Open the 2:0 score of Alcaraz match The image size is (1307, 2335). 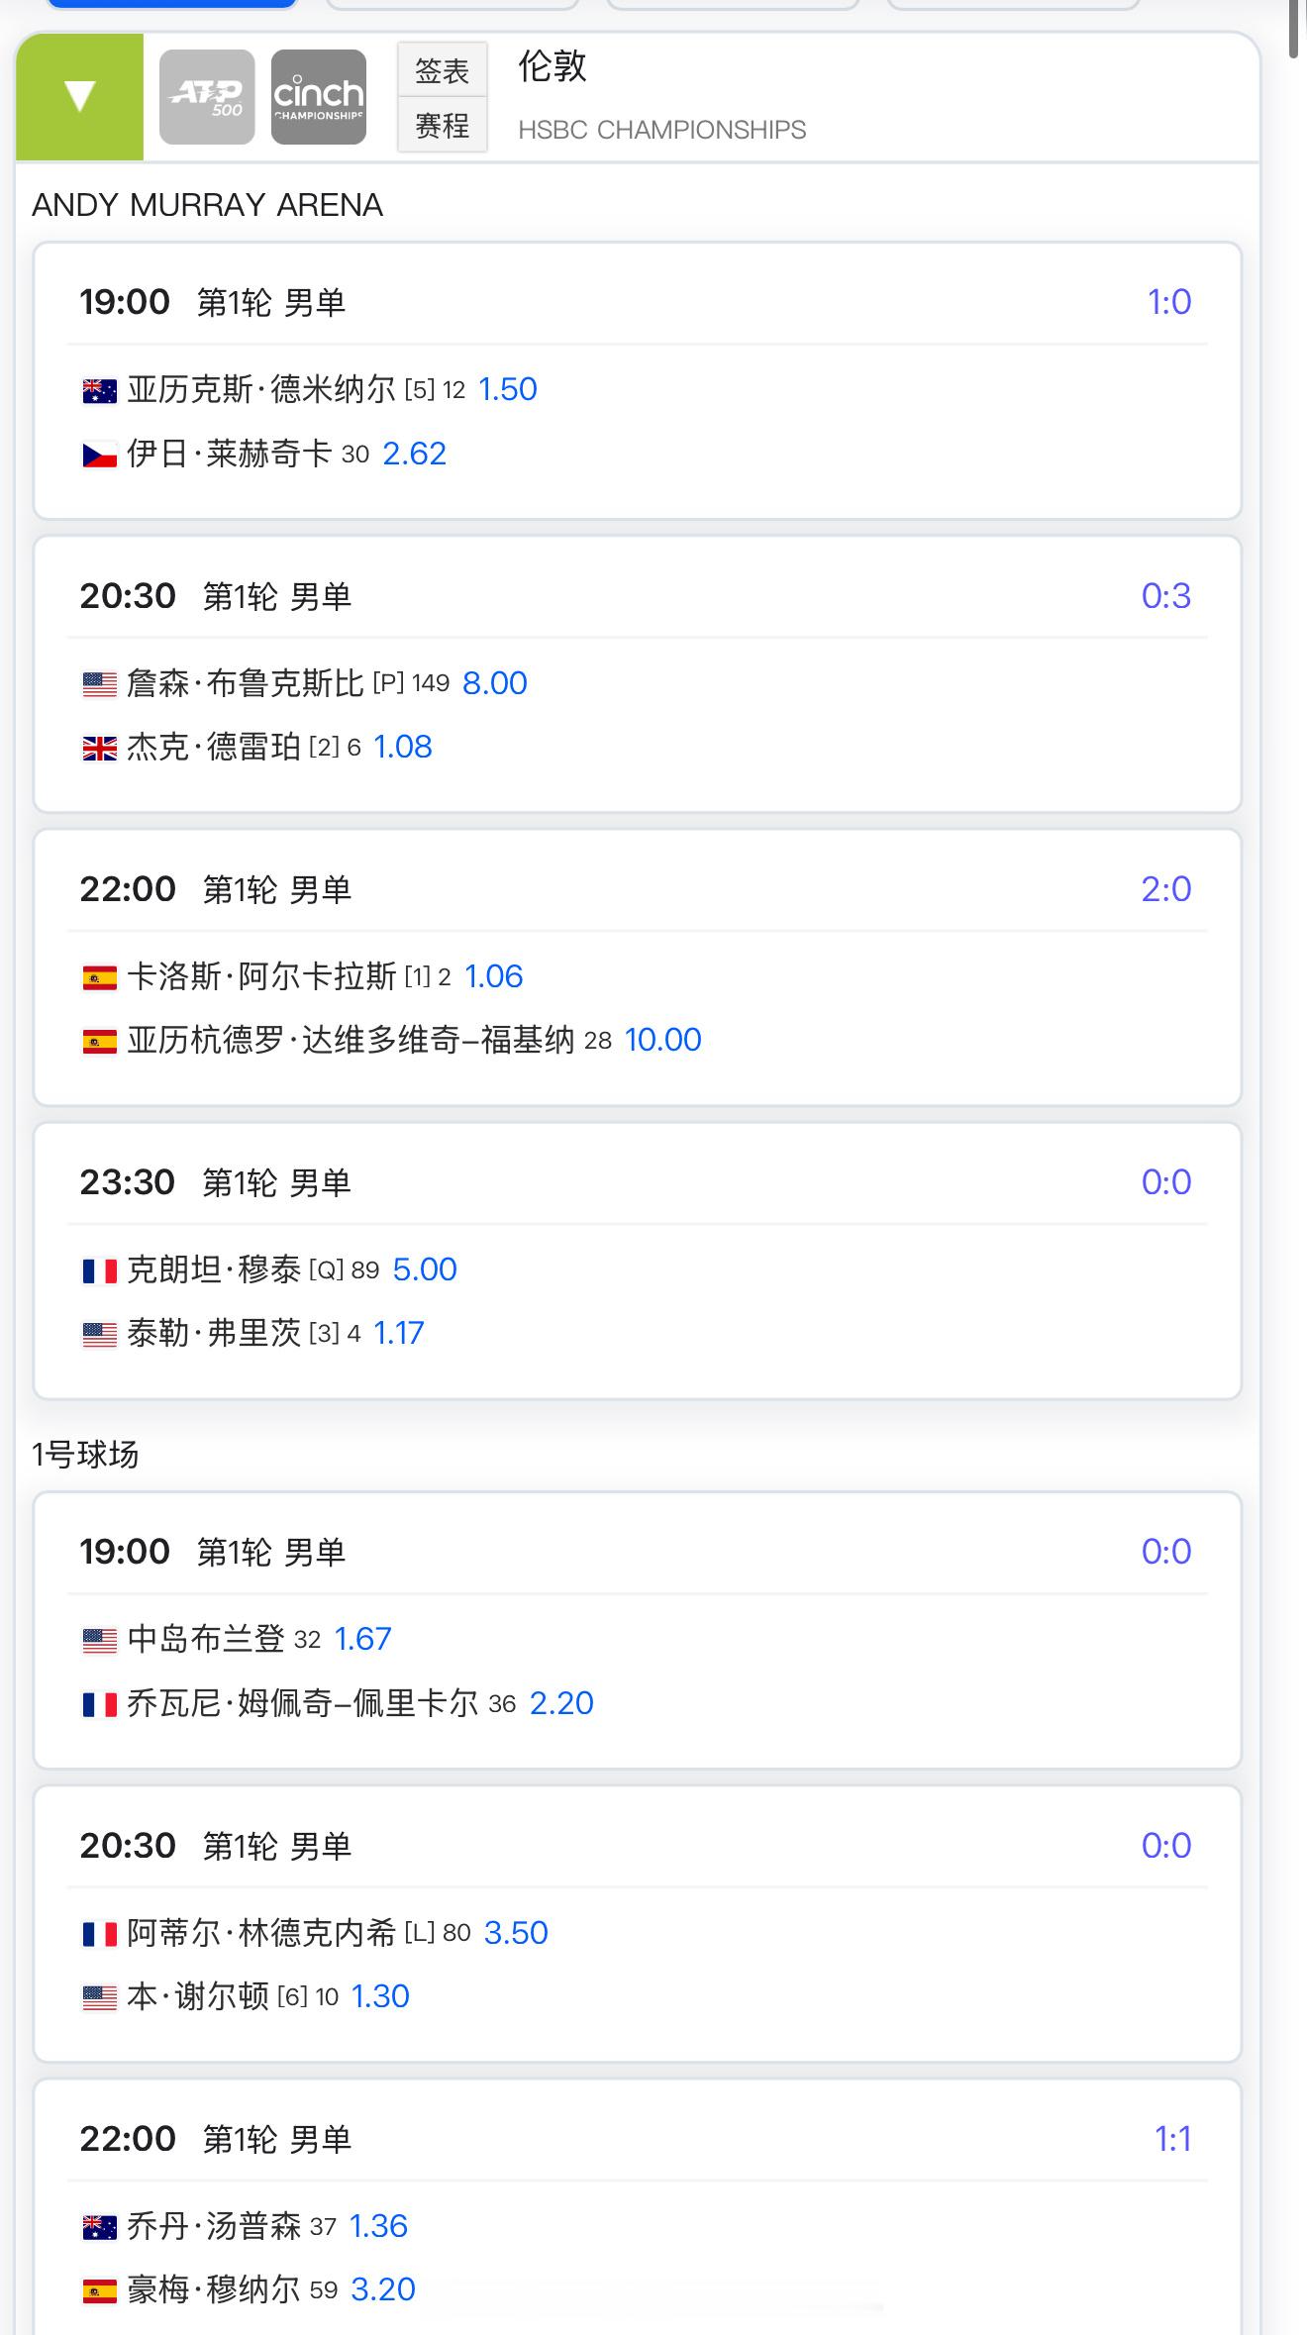coord(1165,889)
